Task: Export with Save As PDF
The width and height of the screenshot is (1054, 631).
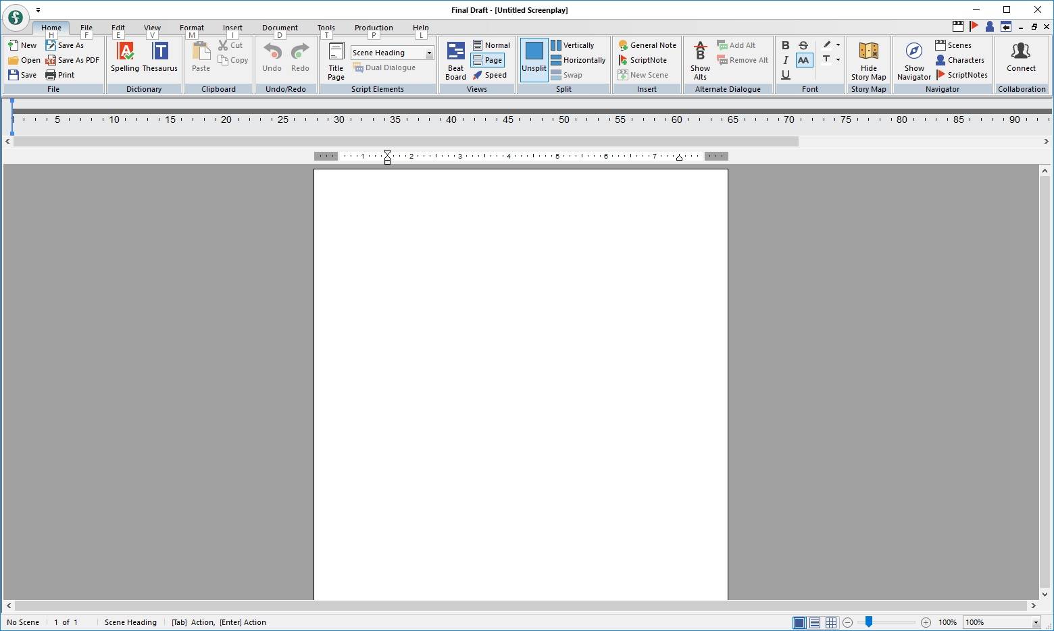Action: coord(72,60)
